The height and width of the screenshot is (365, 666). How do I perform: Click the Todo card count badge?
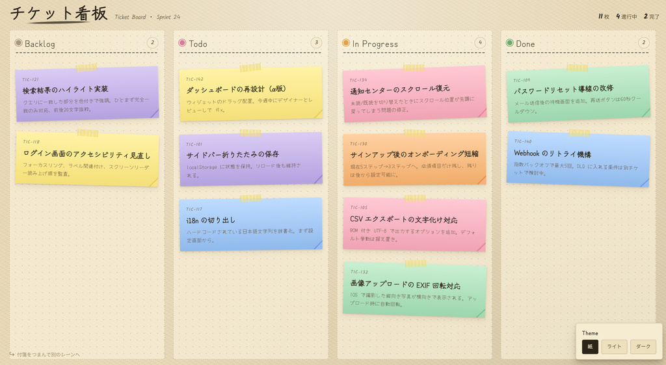pos(316,43)
